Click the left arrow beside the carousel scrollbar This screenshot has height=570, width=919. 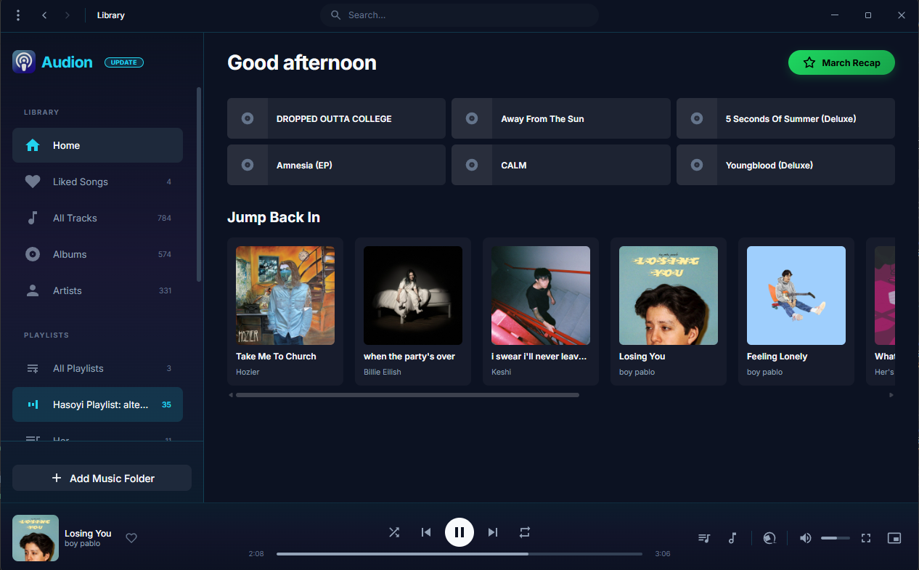[231, 394]
